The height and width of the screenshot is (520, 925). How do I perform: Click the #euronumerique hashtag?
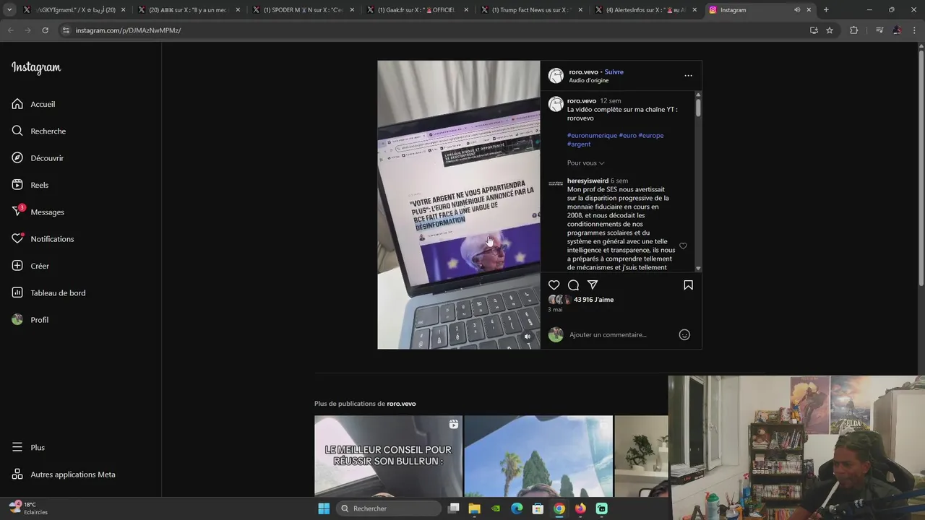(x=592, y=135)
